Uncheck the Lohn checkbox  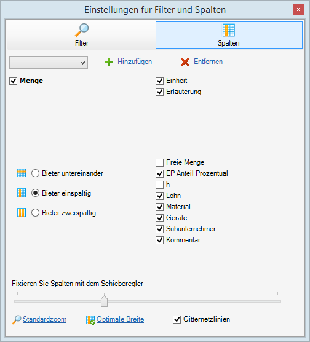tap(159, 196)
